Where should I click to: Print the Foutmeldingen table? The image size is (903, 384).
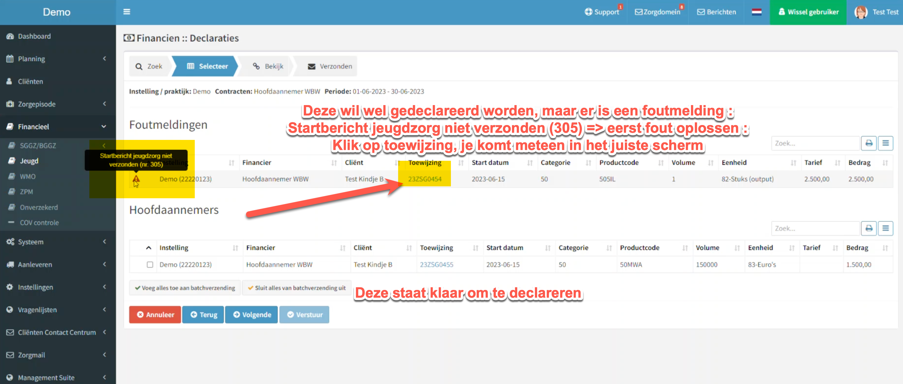click(x=869, y=143)
